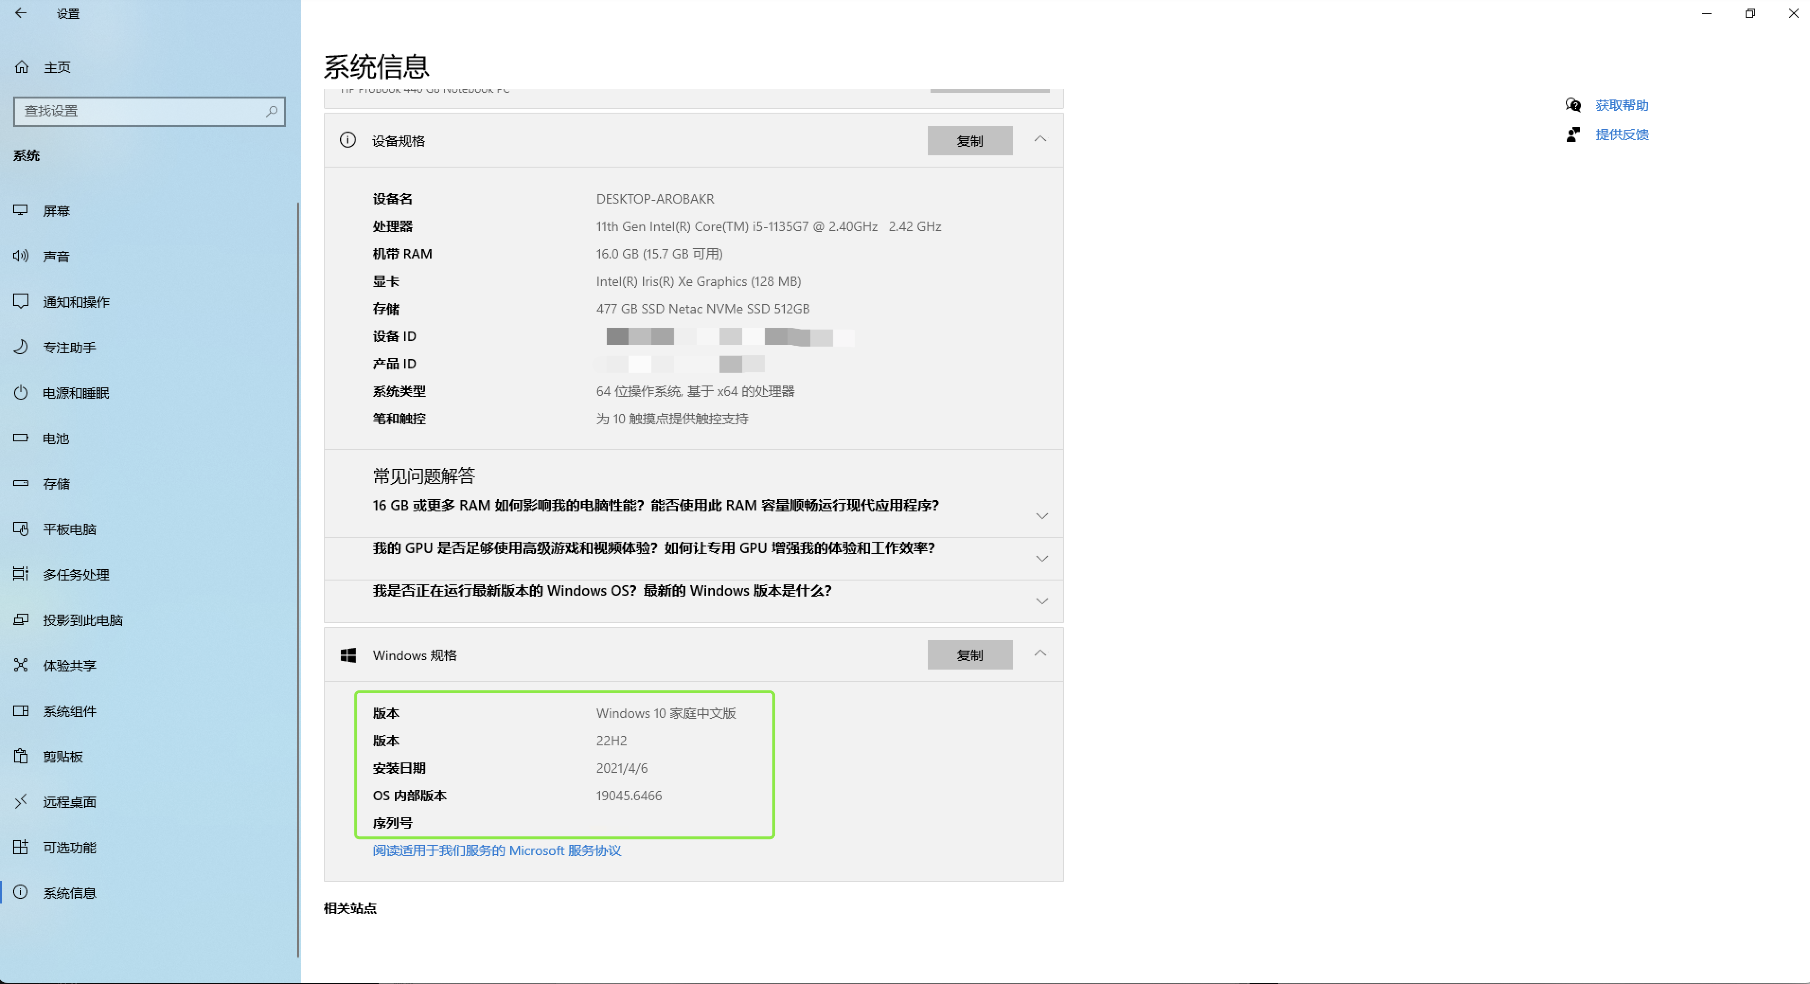
Task: Select 体验共享 shared experiences icon
Action: point(21,665)
